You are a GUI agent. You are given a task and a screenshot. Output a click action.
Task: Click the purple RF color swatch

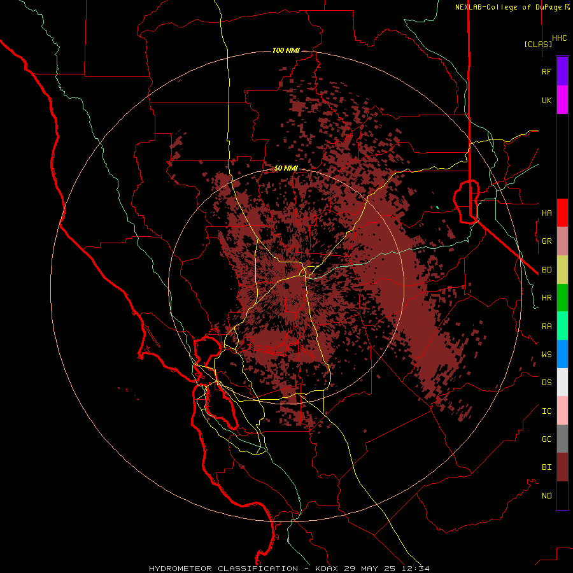pos(562,71)
